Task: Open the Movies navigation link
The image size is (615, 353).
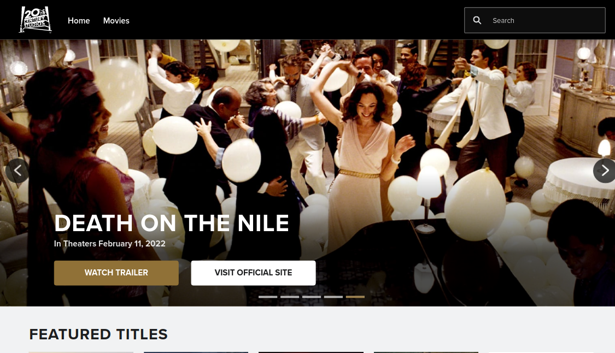Action: point(116,20)
